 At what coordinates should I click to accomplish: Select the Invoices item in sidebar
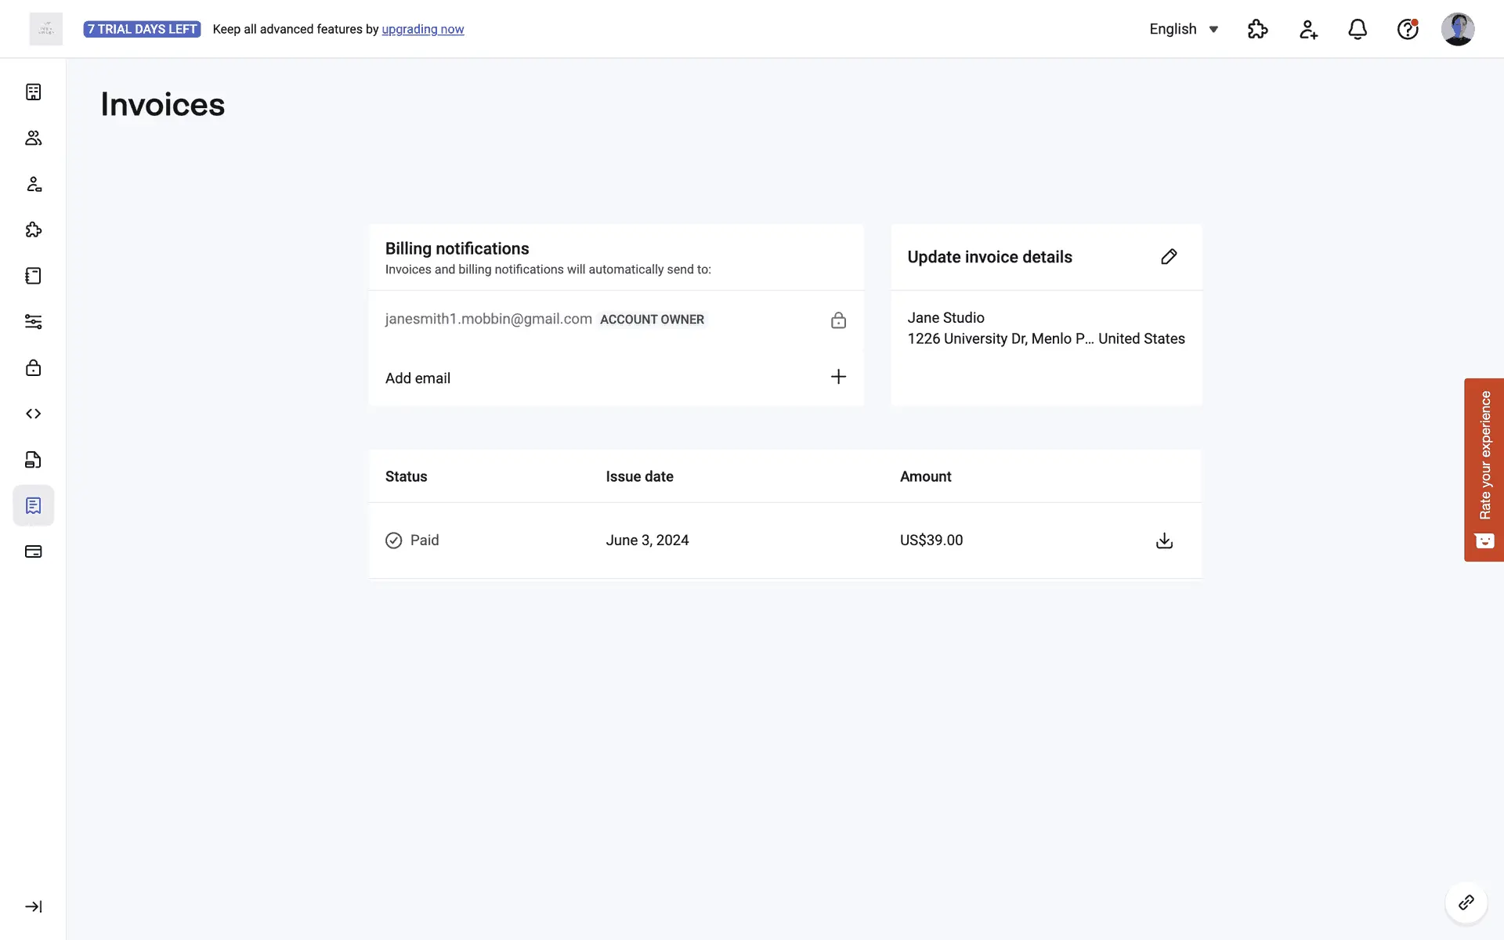click(33, 505)
